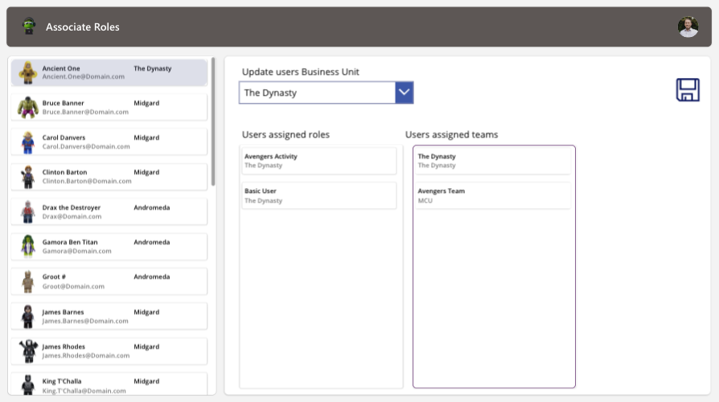Click Midgard label in Carol Danvers row
This screenshot has height=402, width=719.
point(146,137)
